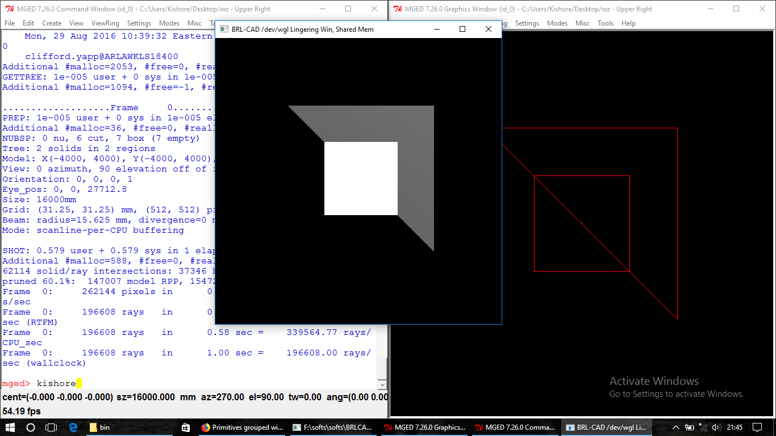Open the File menu in Command Window
This screenshot has height=436, width=776.
[x=10, y=23]
